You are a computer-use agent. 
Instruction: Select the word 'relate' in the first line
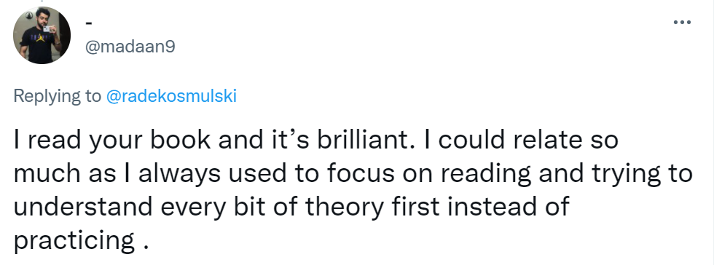(535, 140)
